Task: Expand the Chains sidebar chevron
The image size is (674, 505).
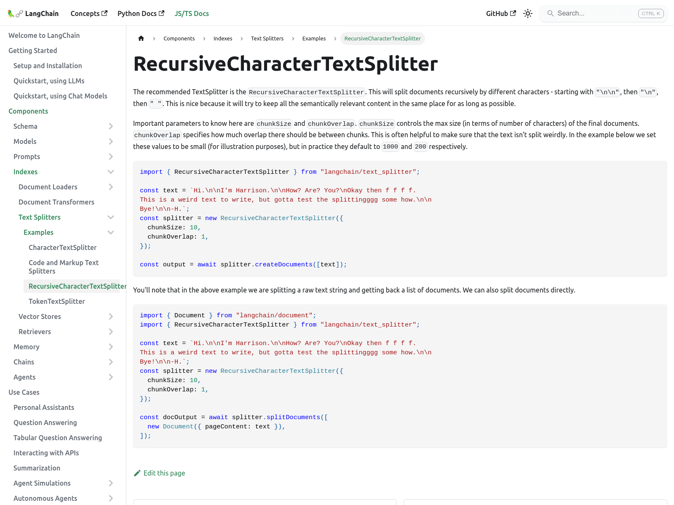Action: click(x=111, y=362)
